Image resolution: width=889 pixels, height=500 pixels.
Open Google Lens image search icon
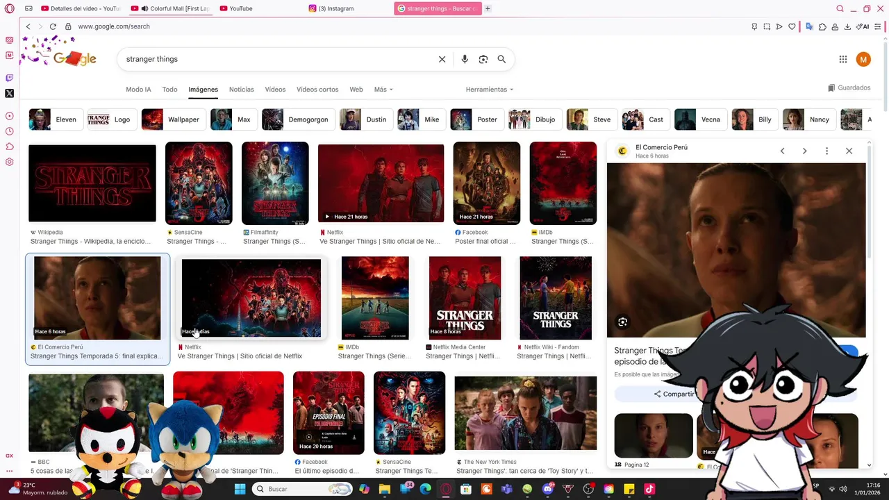tap(483, 59)
